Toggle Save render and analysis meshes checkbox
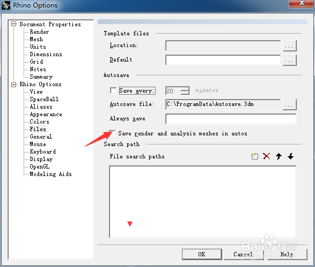This screenshot has height=267, width=315. click(x=113, y=133)
